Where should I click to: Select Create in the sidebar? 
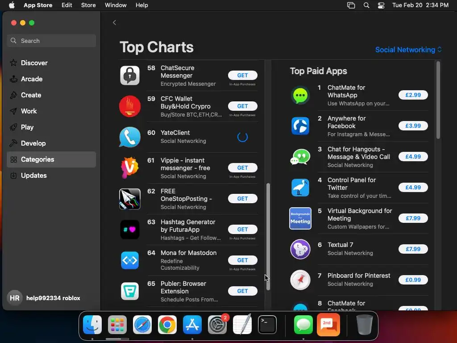point(51,95)
